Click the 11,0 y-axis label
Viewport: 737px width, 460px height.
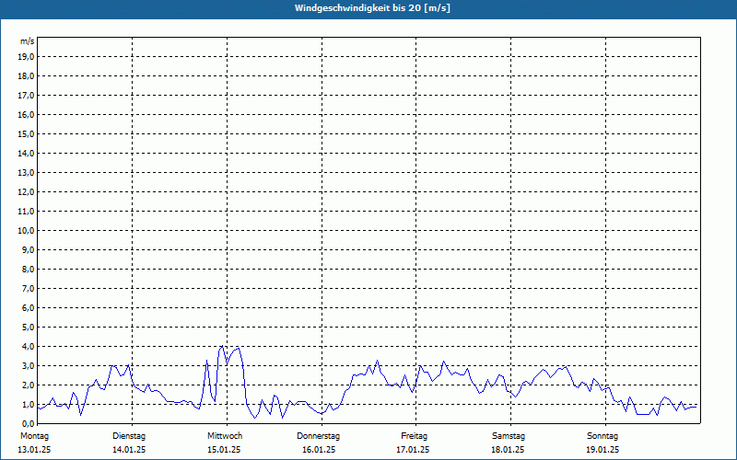pos(26,212)
